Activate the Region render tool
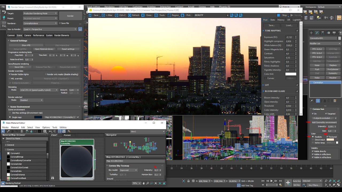Viewport: 342px width, 192px height. 173,15
